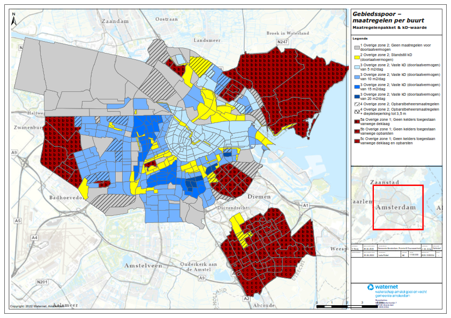Click the Amstelveen place label
This screenshot has height=318, width=451.
click(142, 266)
